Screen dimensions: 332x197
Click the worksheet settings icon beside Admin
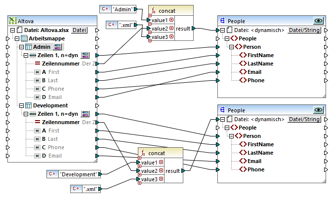57,47
